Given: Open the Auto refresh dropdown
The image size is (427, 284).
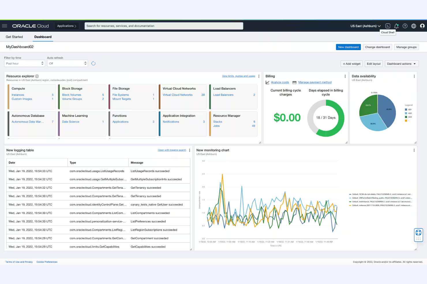Looking at the screenshot, I should tap(68, 63).
